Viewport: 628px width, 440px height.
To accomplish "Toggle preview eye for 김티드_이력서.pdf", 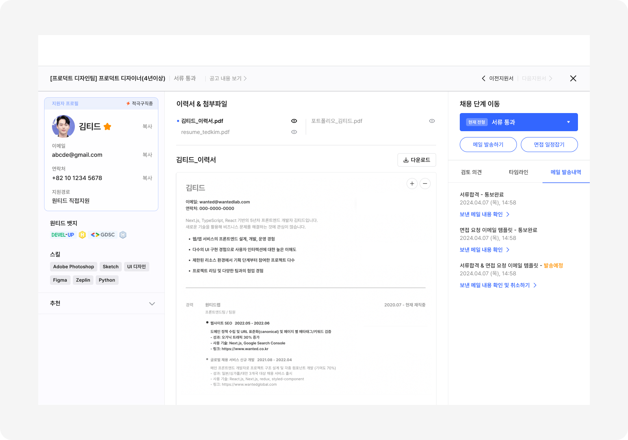I will pyautogui.click(x=294, y=121).
